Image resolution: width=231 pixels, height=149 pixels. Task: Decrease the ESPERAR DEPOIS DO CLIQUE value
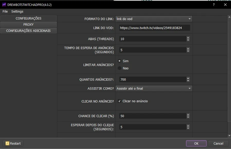coord(188,128)
